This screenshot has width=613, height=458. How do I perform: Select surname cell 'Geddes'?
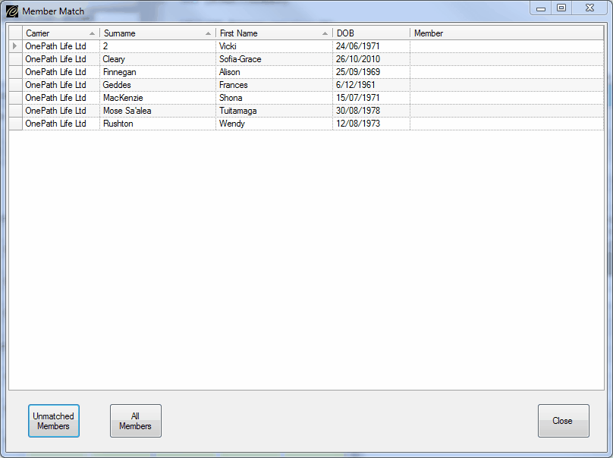[158, 85]
